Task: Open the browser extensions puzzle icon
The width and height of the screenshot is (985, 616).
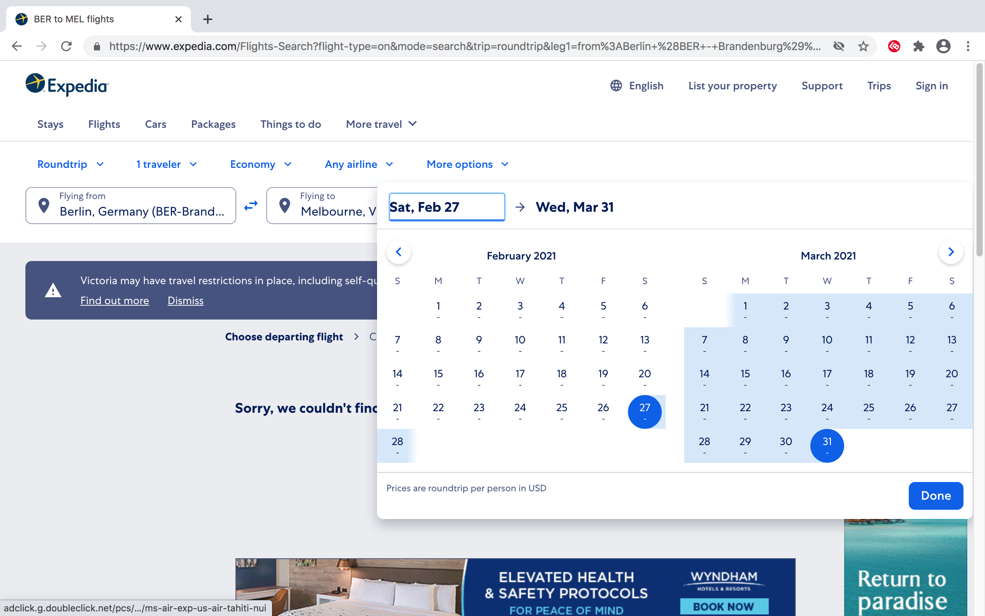Action: point(918,47)
